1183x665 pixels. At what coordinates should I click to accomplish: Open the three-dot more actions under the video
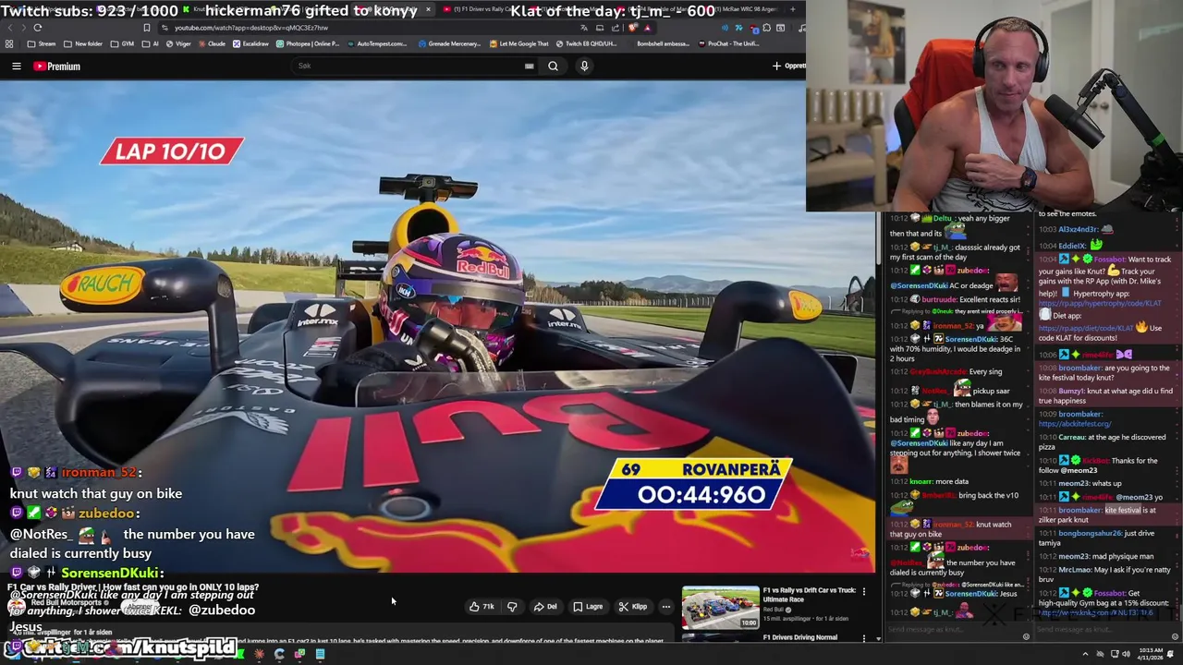[x=665, y=607]
